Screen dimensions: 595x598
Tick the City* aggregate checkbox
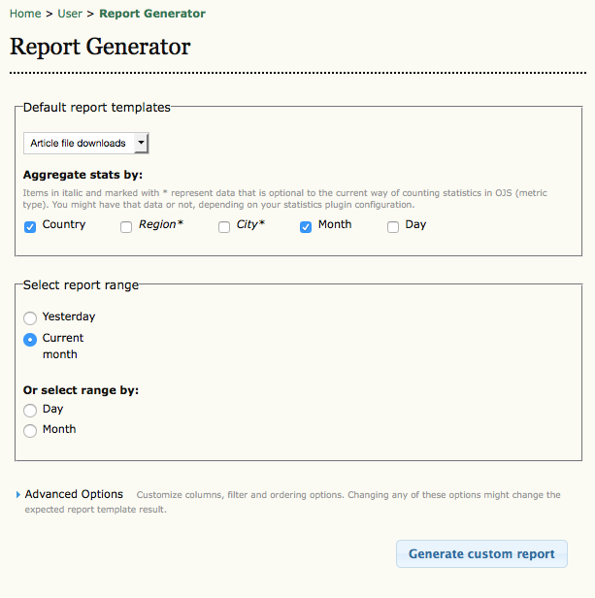click(224, 227)
